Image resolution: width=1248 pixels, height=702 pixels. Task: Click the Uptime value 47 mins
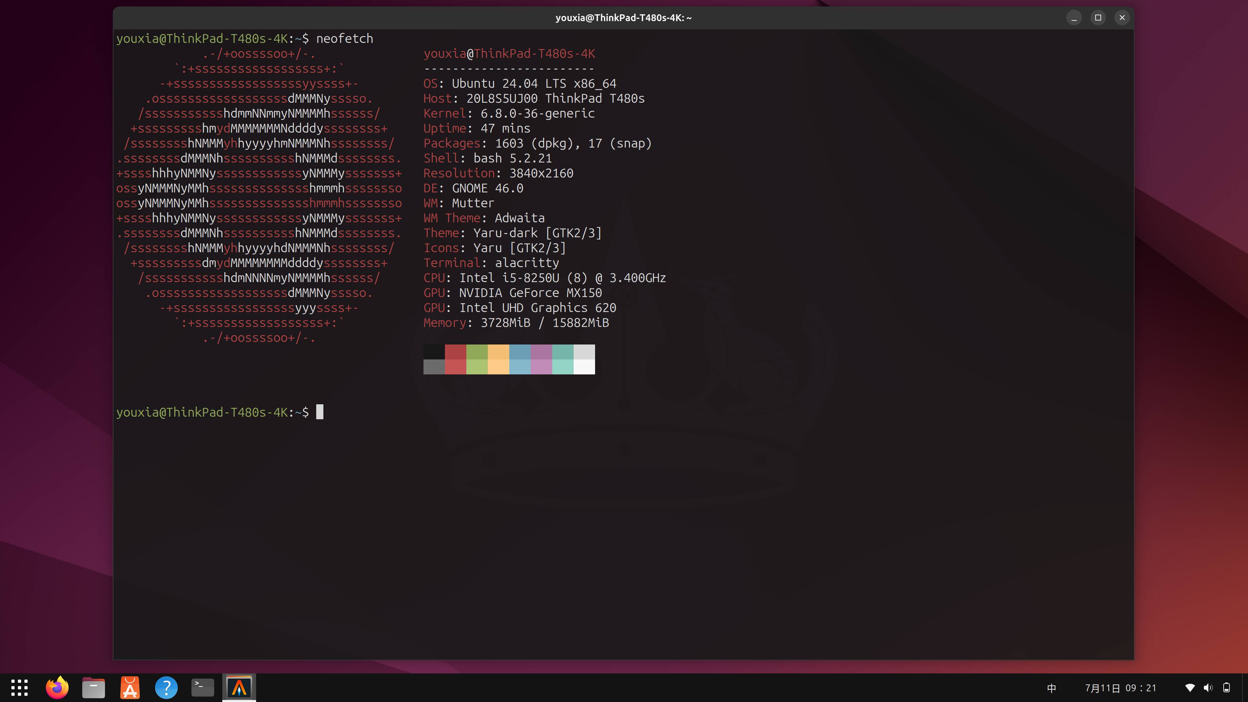[x=505, y=128]
